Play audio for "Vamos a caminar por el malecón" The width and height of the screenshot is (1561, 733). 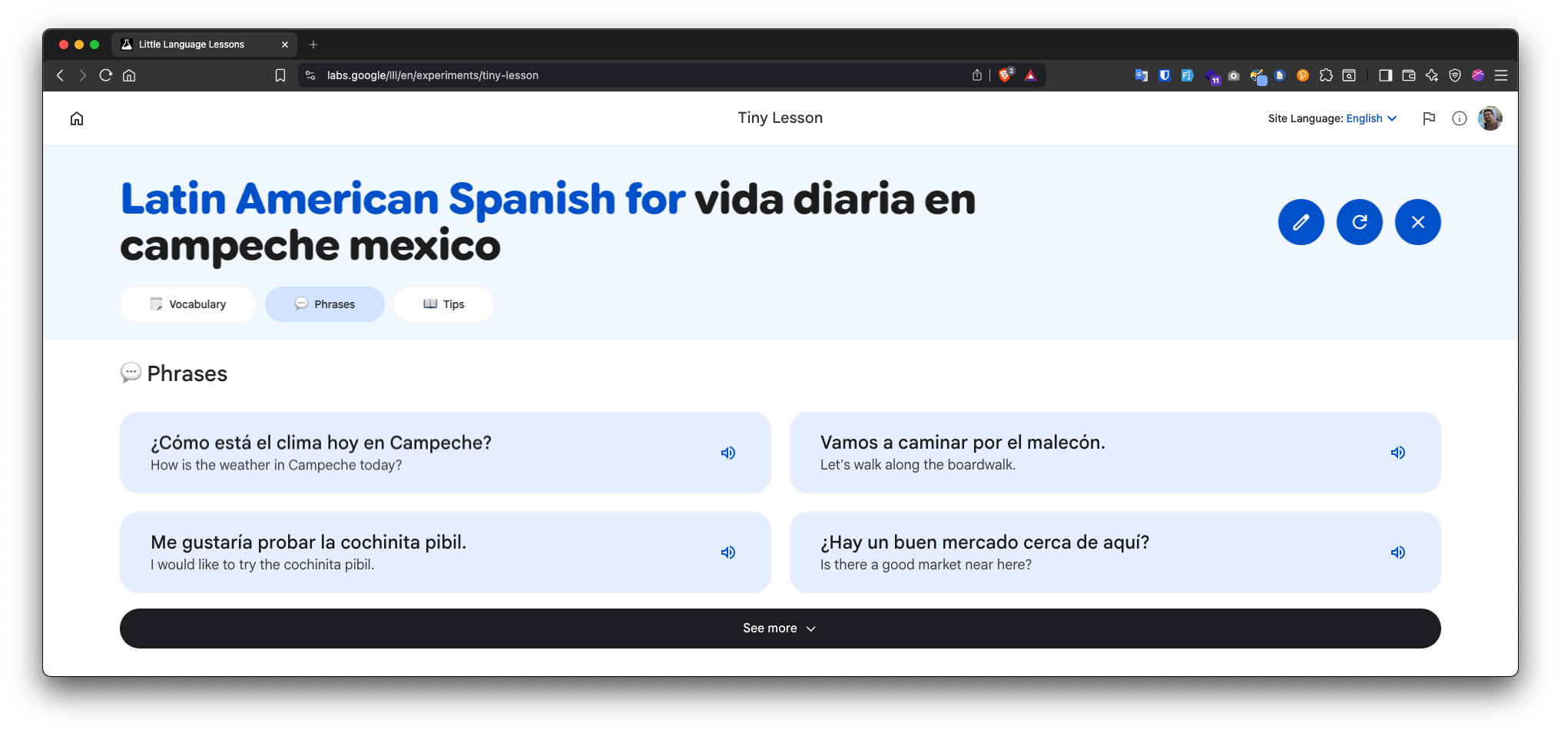pos(1397,453)
